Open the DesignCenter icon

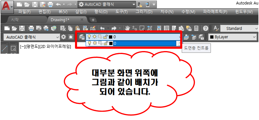tap(166, 29)
